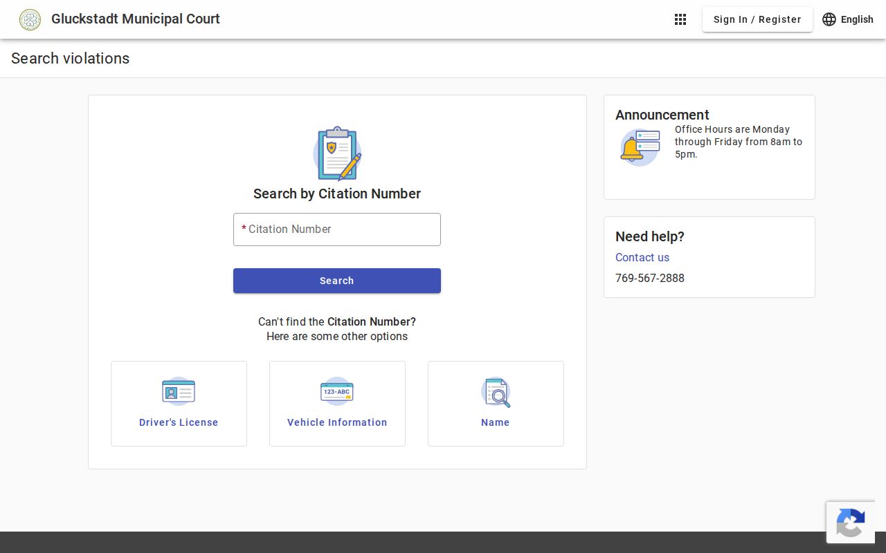Click the reCAPTCHA badge

coord(851,523)
